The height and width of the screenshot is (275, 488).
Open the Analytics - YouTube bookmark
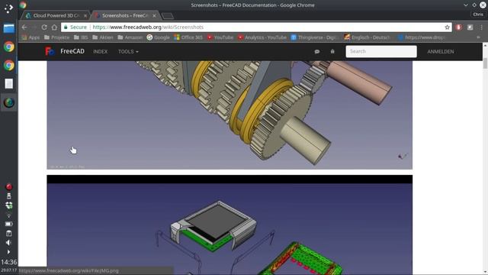coord(262,37)
